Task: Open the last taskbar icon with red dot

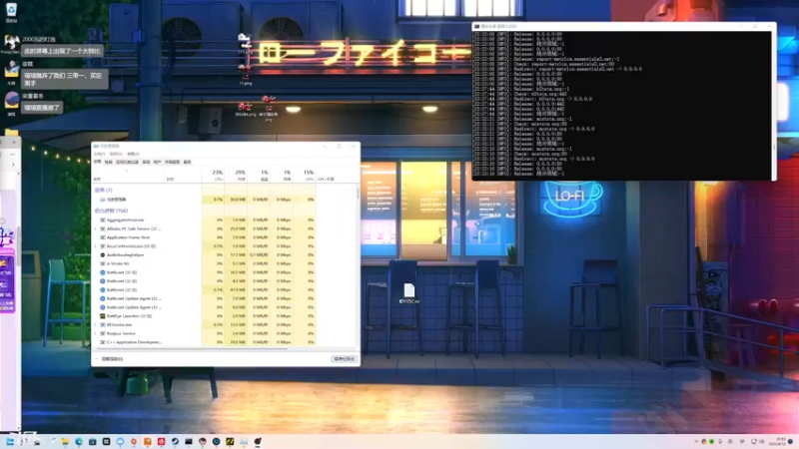Action: [x=258, y=441]
